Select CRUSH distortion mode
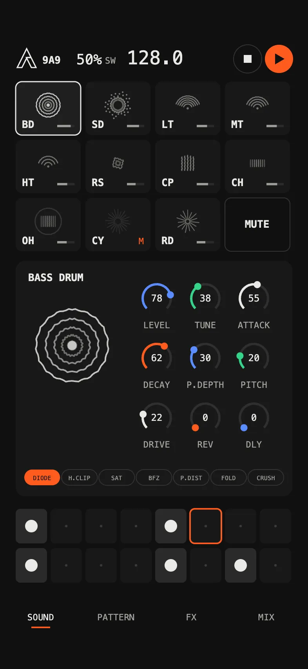 point(266,478)
